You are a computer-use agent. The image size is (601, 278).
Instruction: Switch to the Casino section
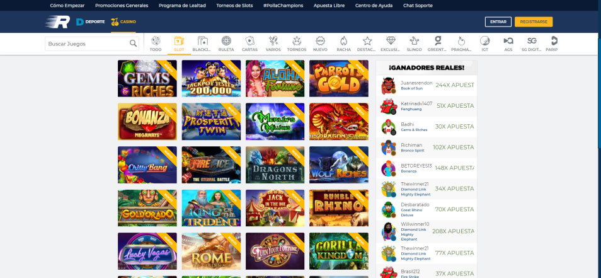(x=123, y=22)
